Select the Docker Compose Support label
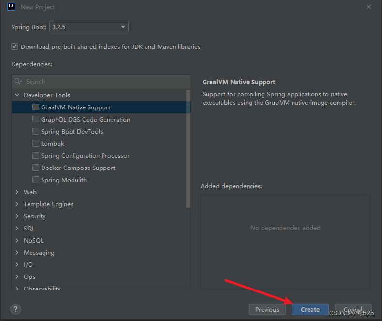 78,168
